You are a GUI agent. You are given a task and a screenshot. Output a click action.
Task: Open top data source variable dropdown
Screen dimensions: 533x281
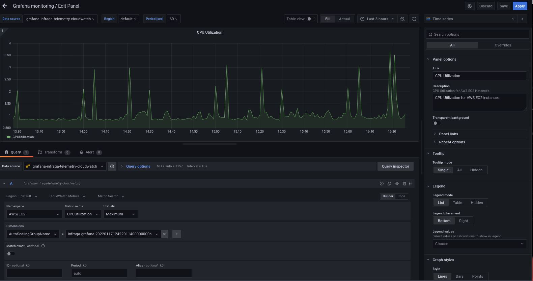(60, 19)
